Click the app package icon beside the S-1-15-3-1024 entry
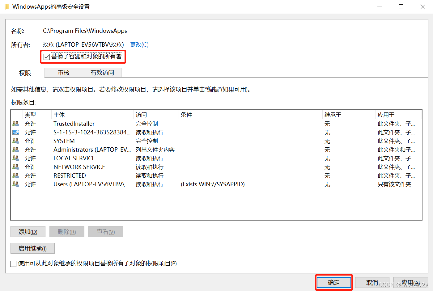Screen dimensions: 433x291 coord(16,132)
